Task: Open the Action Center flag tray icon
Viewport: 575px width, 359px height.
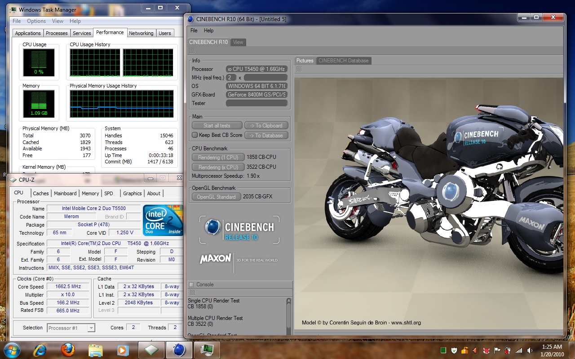Action: click(x=497, y=350)
